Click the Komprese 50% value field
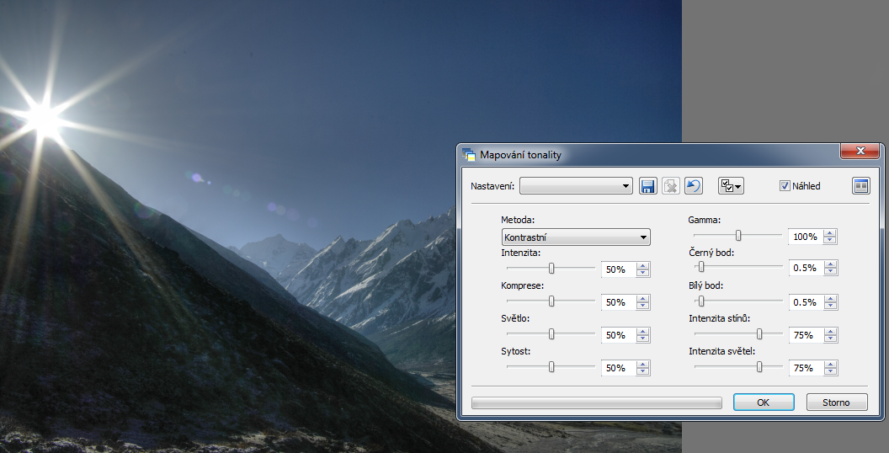 (x=618, y=303)
